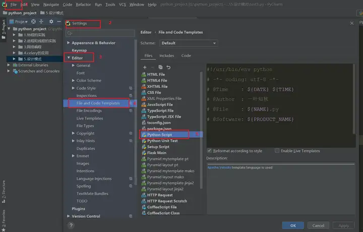Expand Appearance & Behavior settings
Image resolution: width=363 pixels, height=232 pixels.
point(68,43)
